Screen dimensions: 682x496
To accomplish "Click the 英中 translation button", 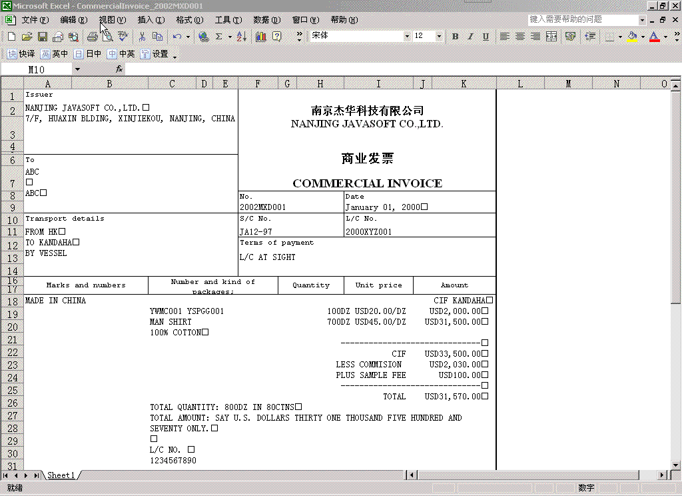I will tap(54, 53).
